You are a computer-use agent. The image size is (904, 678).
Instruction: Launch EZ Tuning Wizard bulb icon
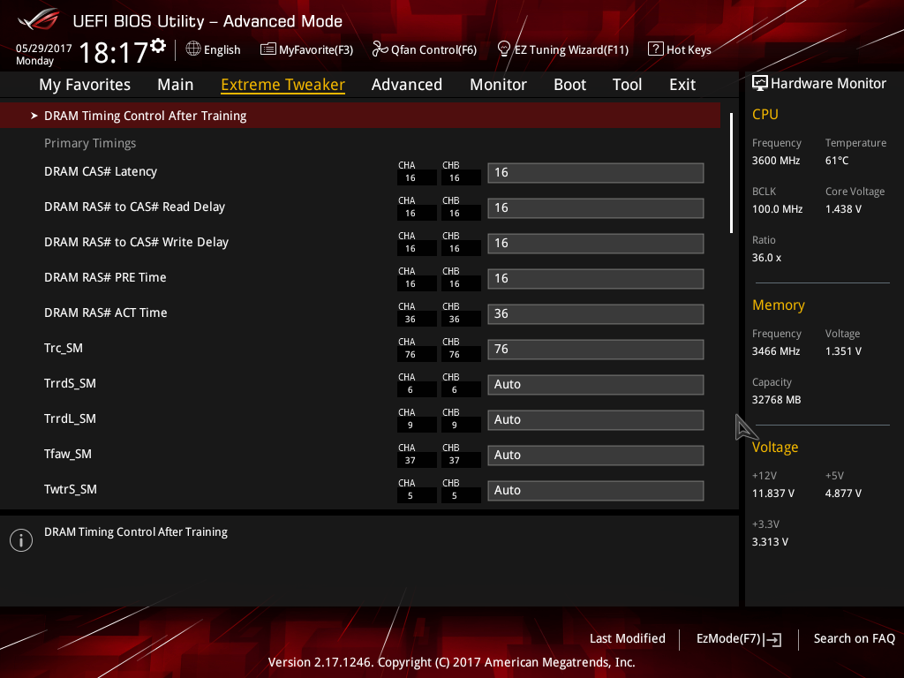504,49
